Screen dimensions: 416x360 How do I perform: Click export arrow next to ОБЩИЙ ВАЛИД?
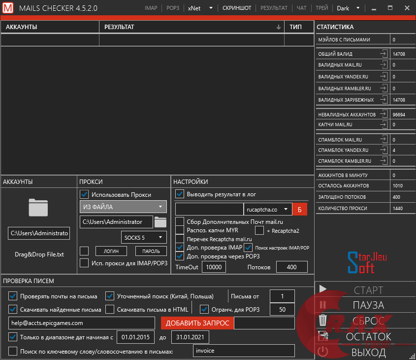[x=383, y=54]
